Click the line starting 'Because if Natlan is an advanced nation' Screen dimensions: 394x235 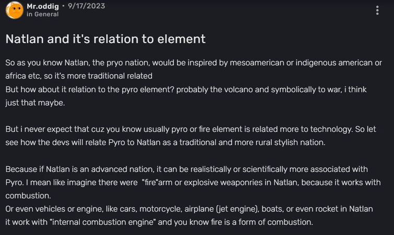pyautogui.click(x=186, y=169)
